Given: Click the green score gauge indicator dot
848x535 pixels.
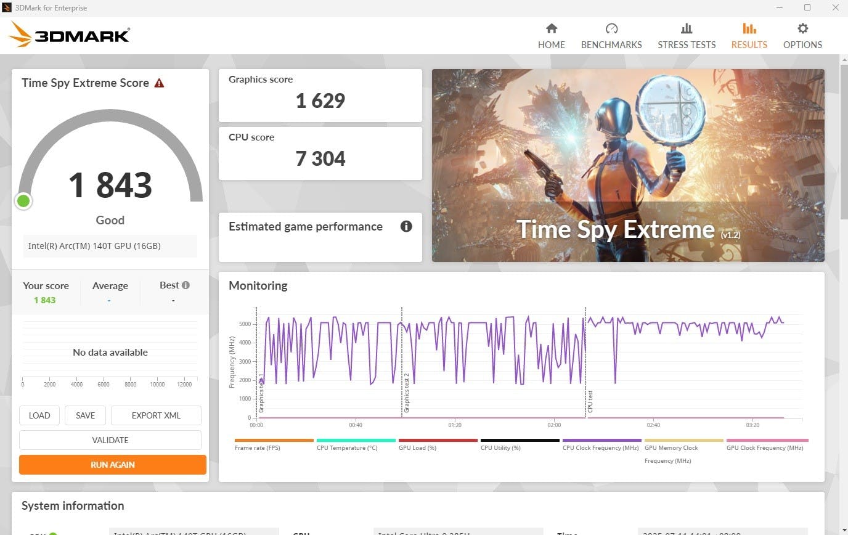Looking at the screenshot, I should [23, 201].
